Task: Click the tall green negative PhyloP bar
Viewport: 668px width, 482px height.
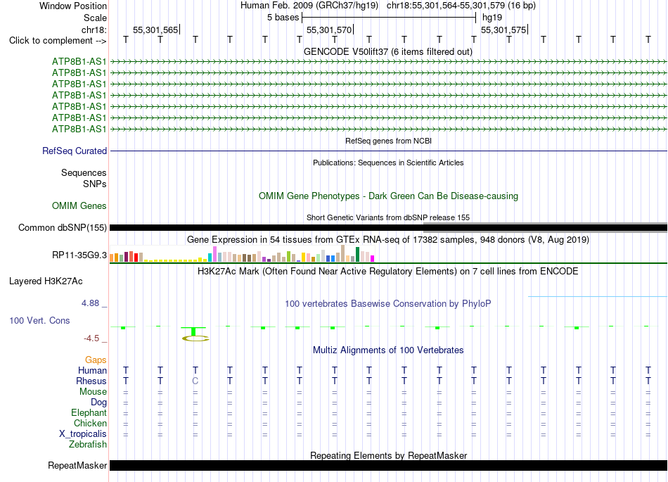Action: pyautogui.click(x=194, y=331)
